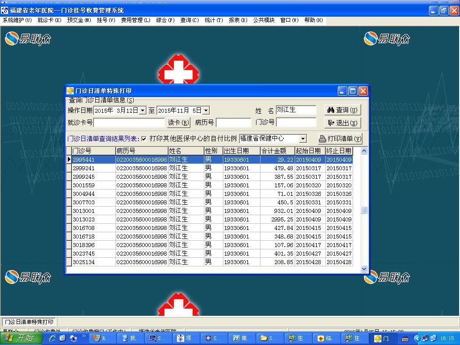460x345 pixels.
Task: Click the 出生日期 column header
Action: [241, 151]
